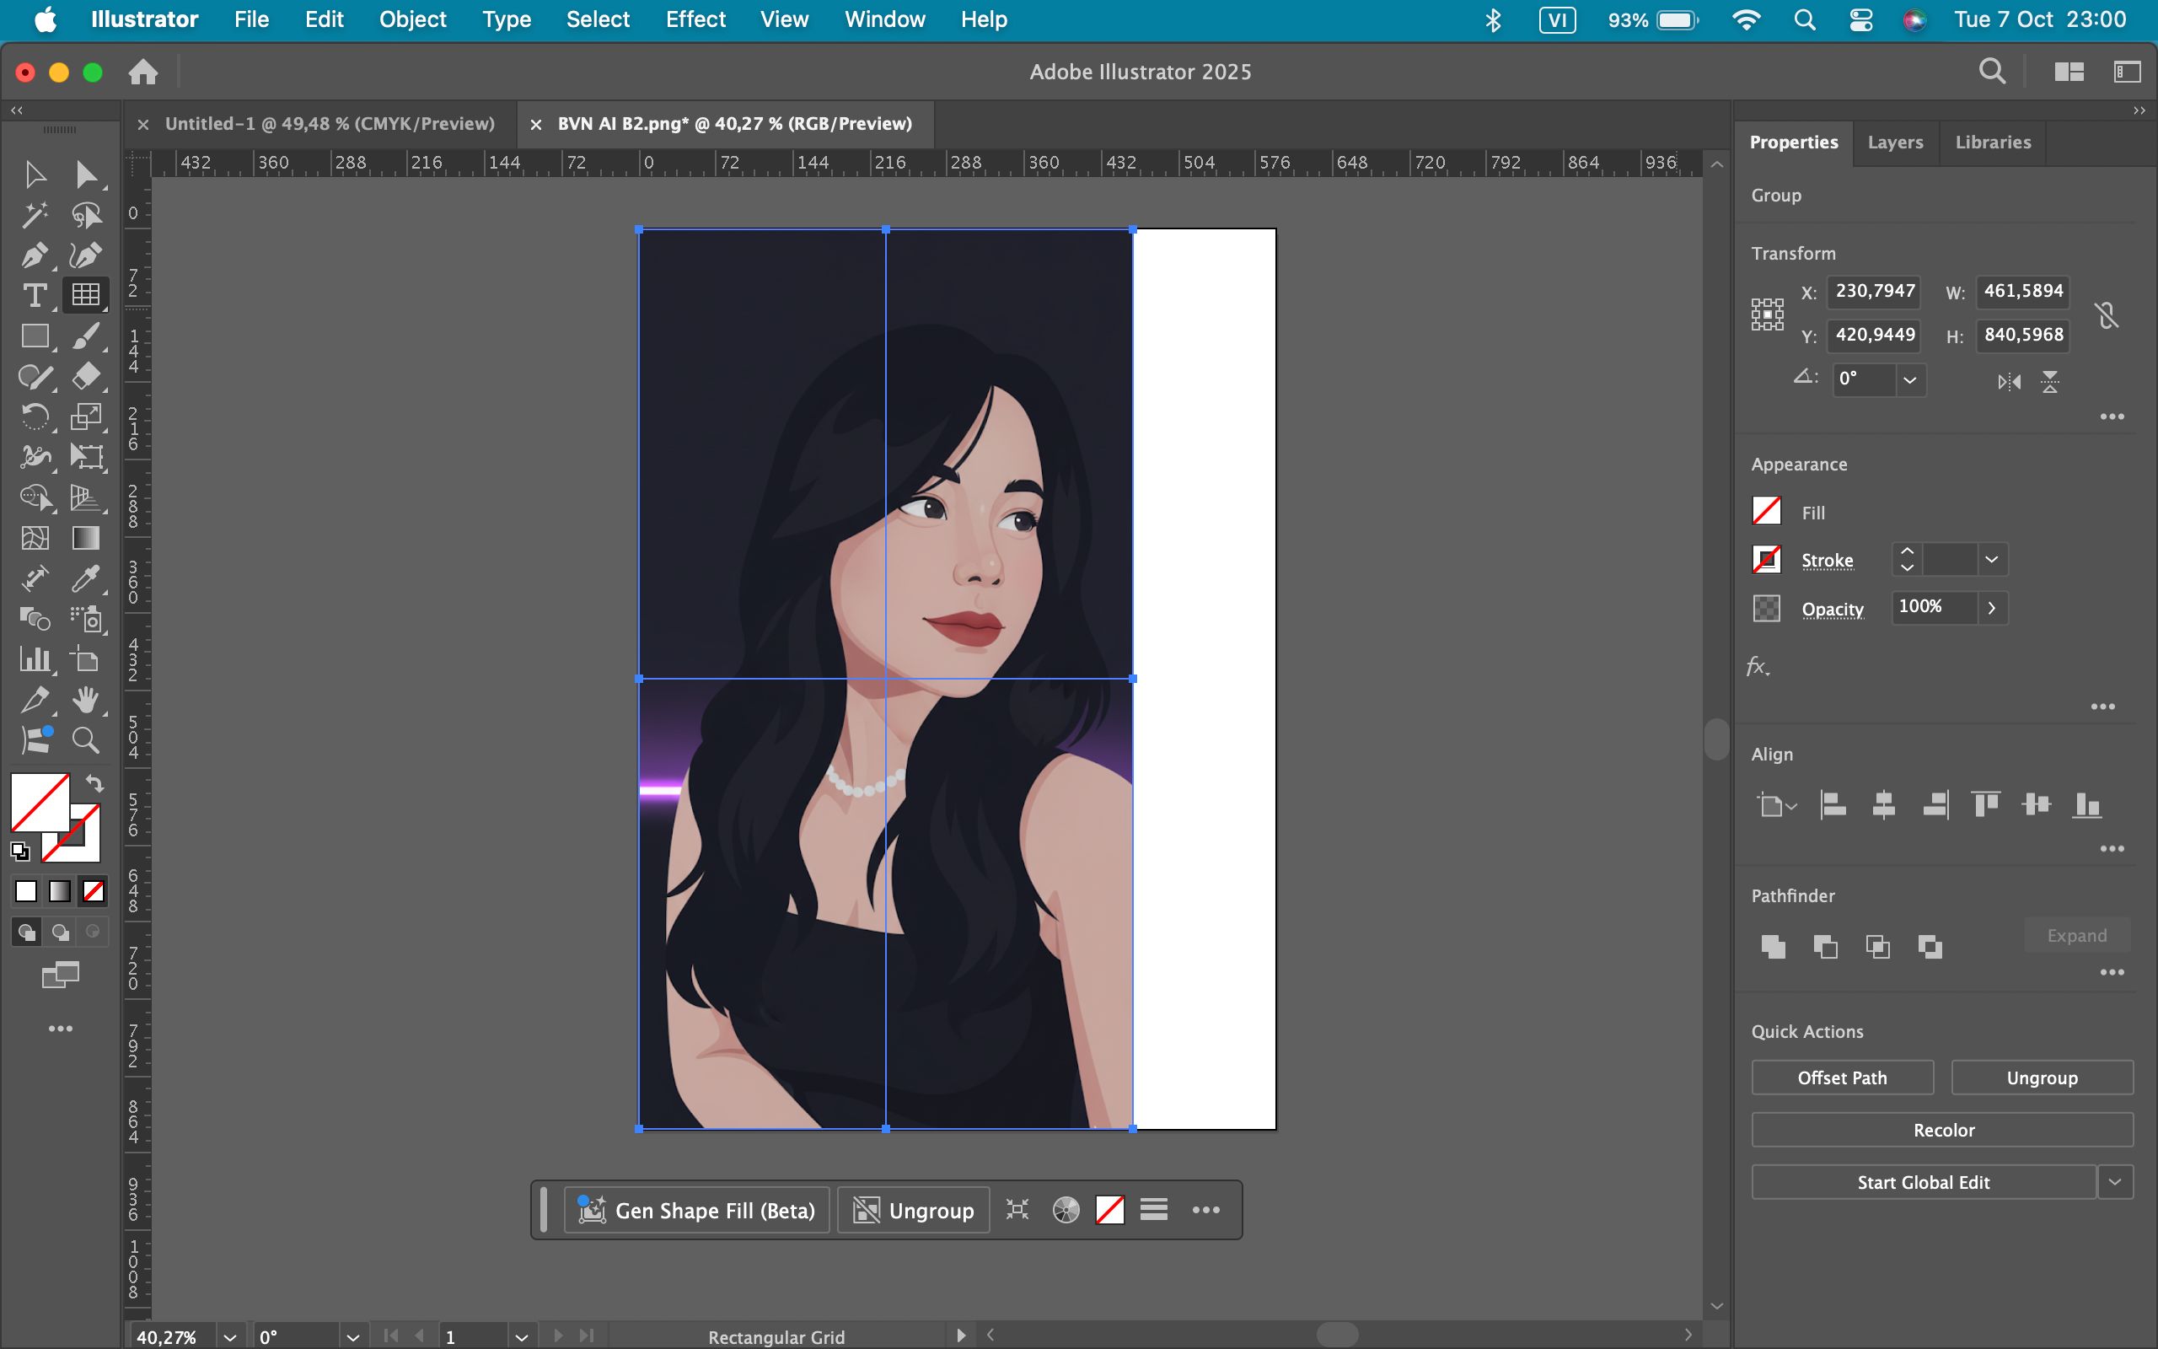Image resolution: width=2158 pixels, height=1349 pixels.
Task: Open rotation angle dropdown in Transform
Action: pyautogui.click(x=1909, y=380)
